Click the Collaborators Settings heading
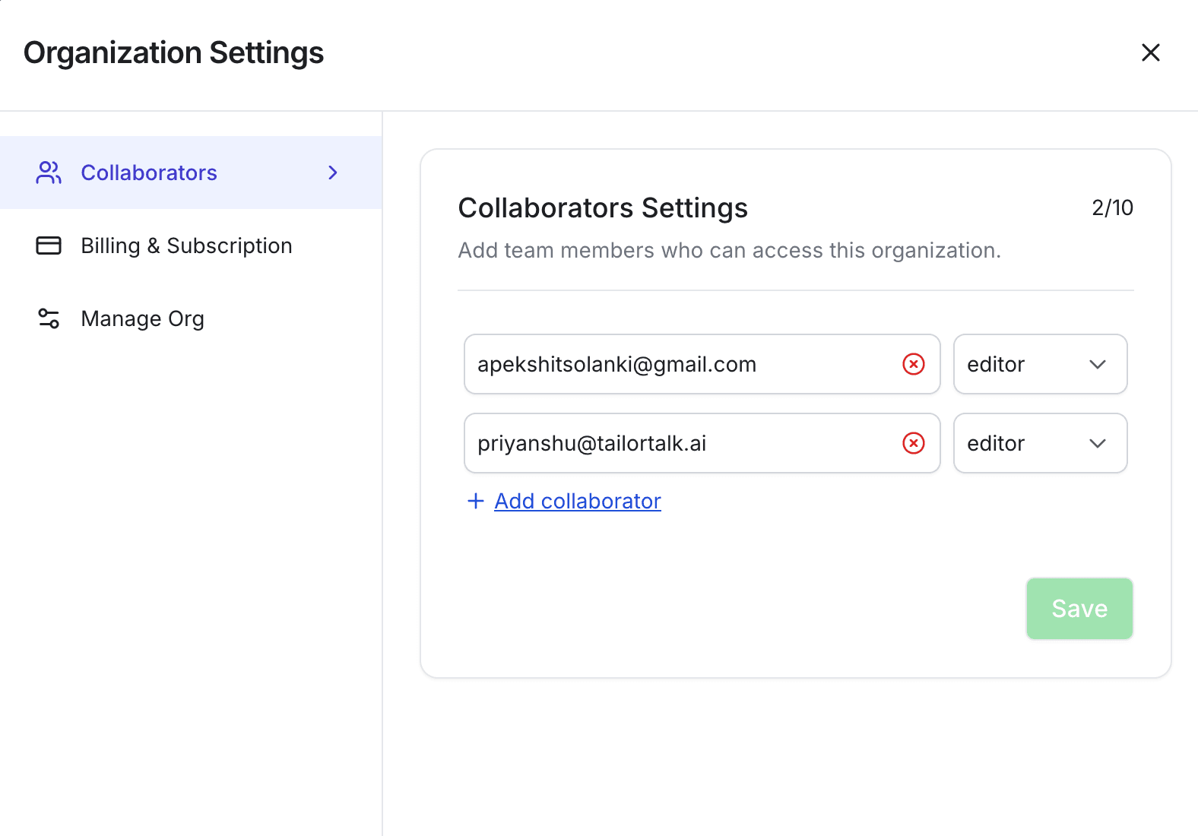The height and width of the screenshot is (836, 1198). [603, 207]
